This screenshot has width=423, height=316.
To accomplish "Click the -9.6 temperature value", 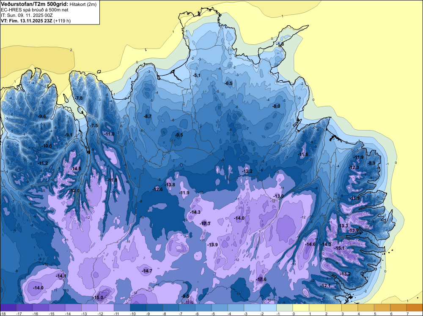I will (42, 116).
